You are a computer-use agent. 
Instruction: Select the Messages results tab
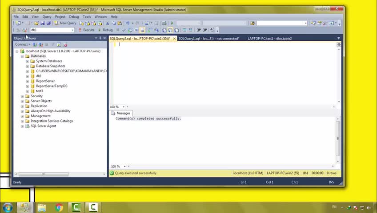[x=121, y=113]
